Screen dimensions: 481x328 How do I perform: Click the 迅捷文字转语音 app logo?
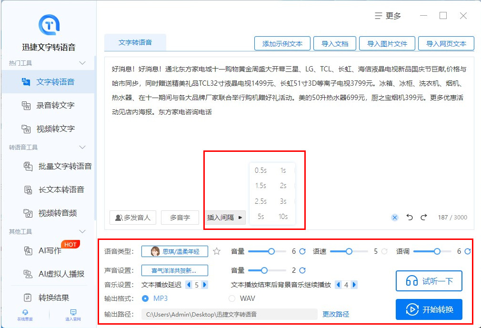[49, 25]
